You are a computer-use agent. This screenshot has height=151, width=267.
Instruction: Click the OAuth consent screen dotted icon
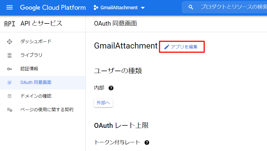[10, 83]
